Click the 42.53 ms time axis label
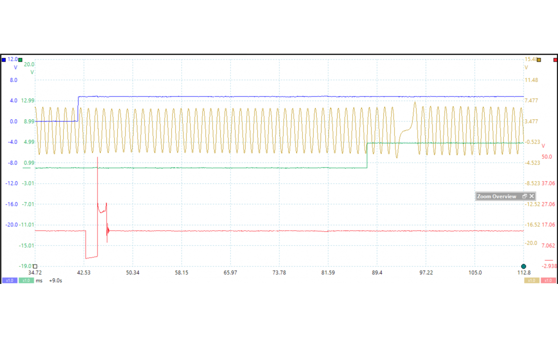This screenshot has height=338, width=558. click(84, 273)
